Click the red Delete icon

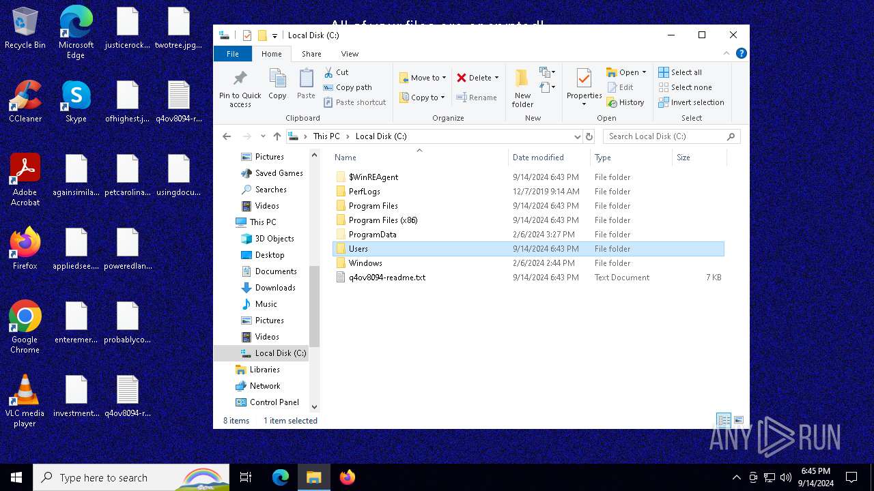462,78
